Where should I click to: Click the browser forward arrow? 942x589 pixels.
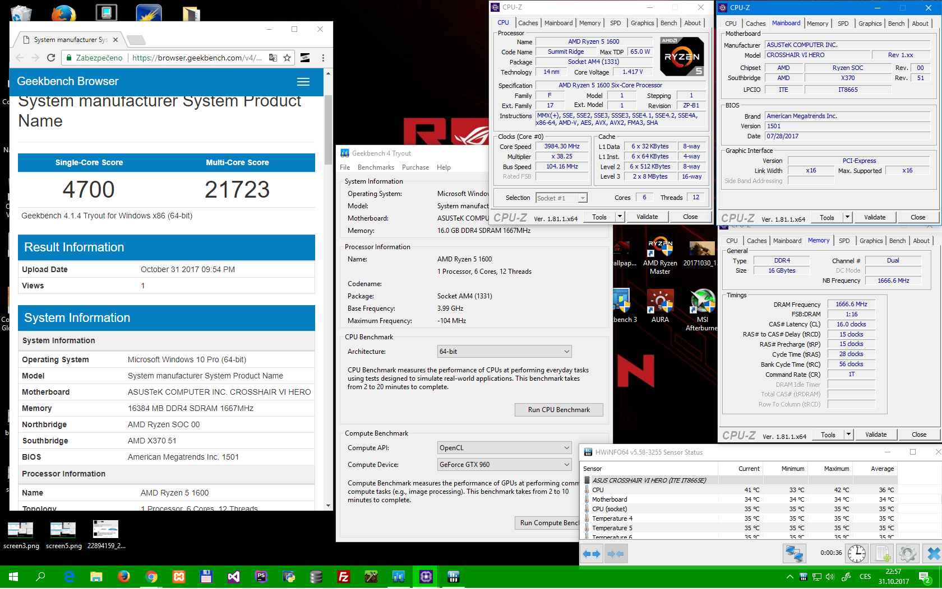pos(35,58)
